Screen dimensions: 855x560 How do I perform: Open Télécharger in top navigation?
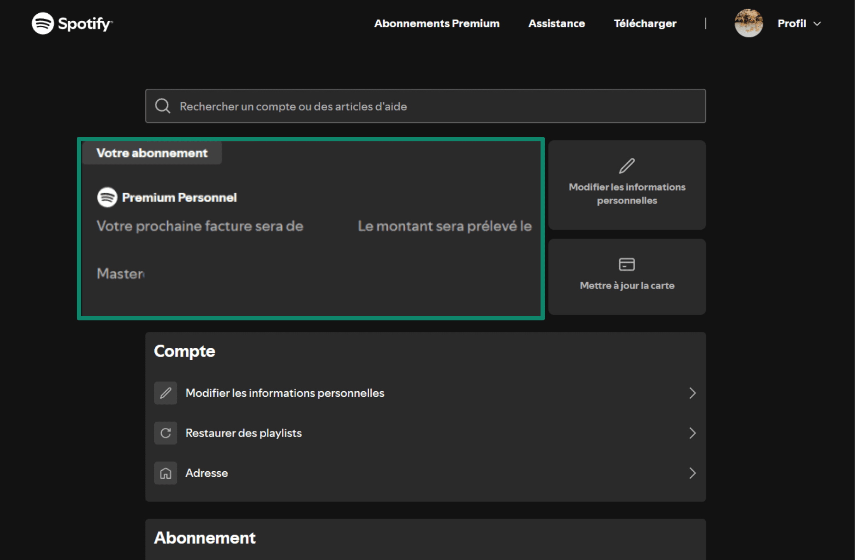(x=645, y=24)
